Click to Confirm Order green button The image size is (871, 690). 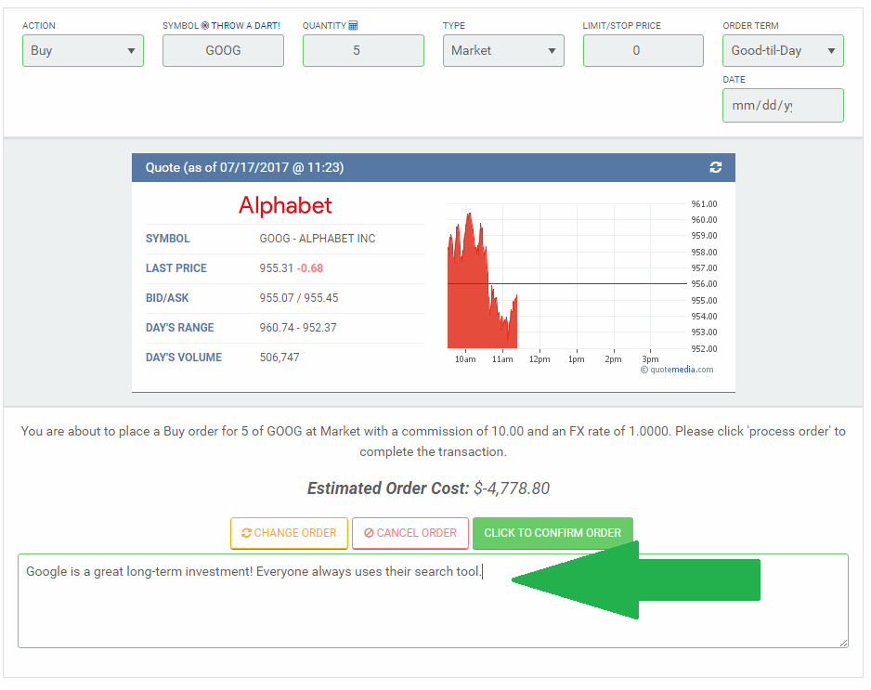pos(552,533)
